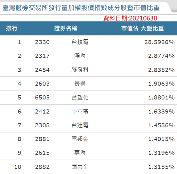Select stock code 2603
This screenshot has height=174, width=177.
pos(42,84)
